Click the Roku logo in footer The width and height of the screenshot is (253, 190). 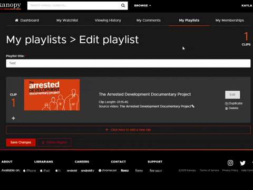[125, 170]
